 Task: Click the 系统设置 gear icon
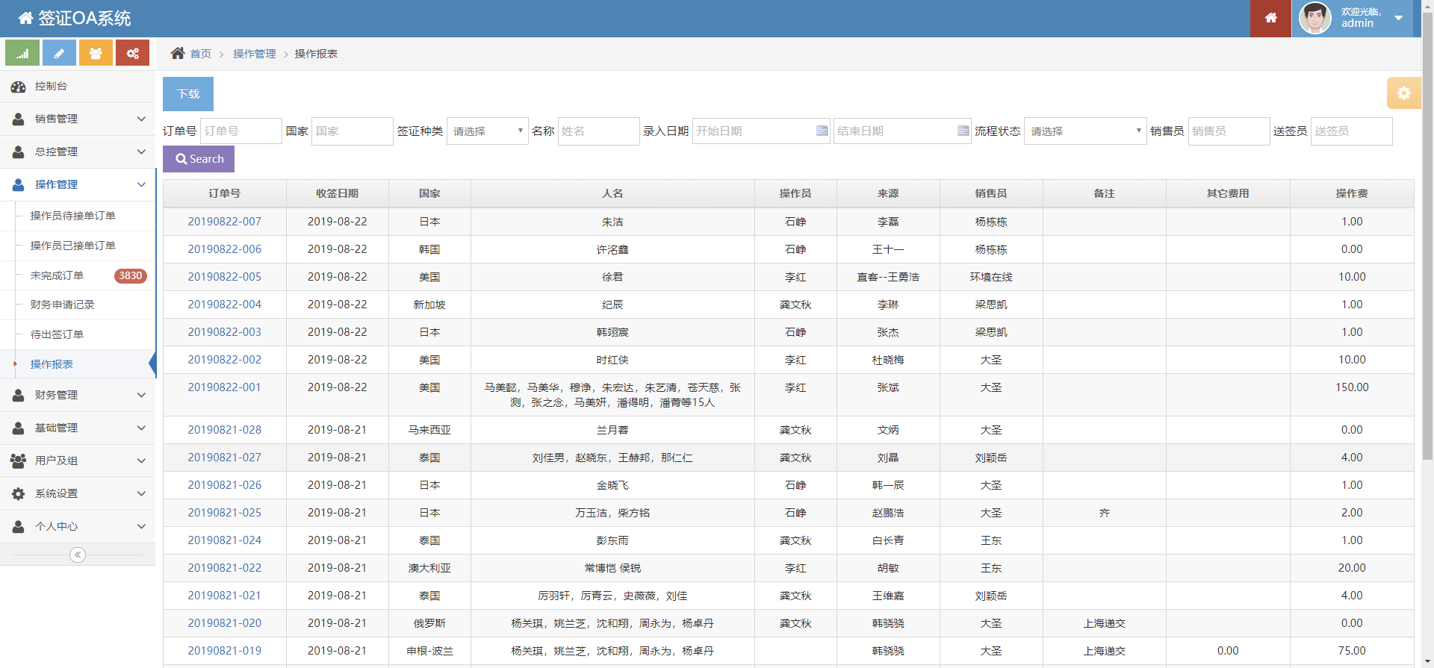[x=19, y=493]
